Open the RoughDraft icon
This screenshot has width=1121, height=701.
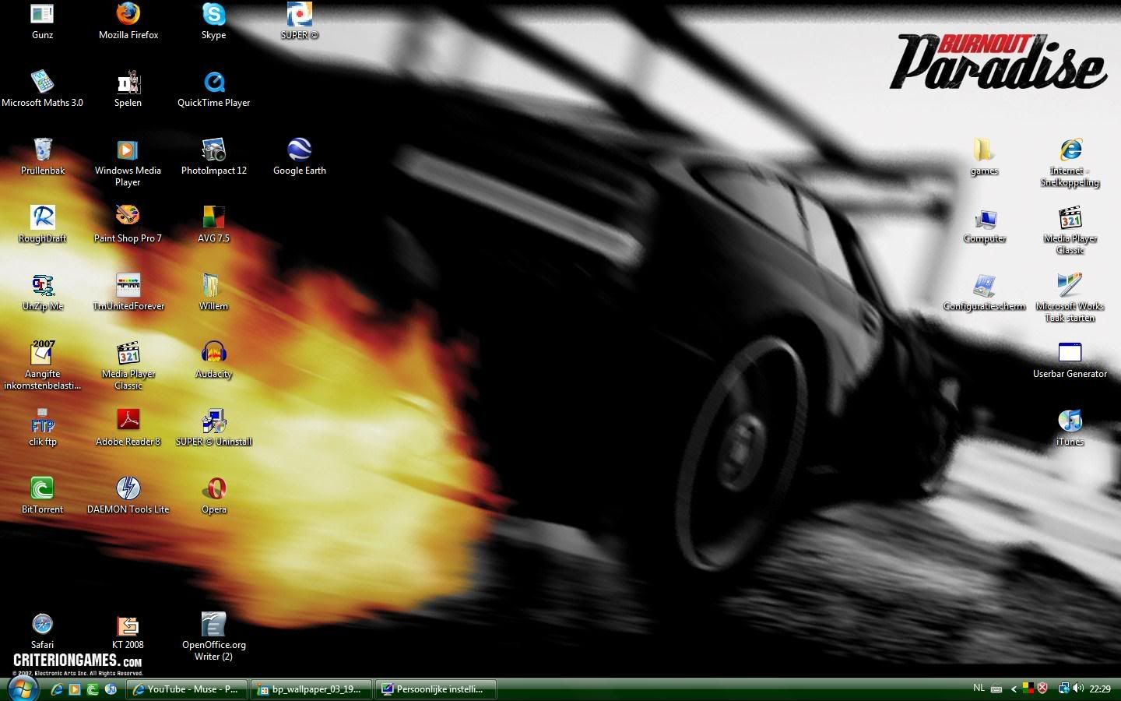click(x=42, y=224)
